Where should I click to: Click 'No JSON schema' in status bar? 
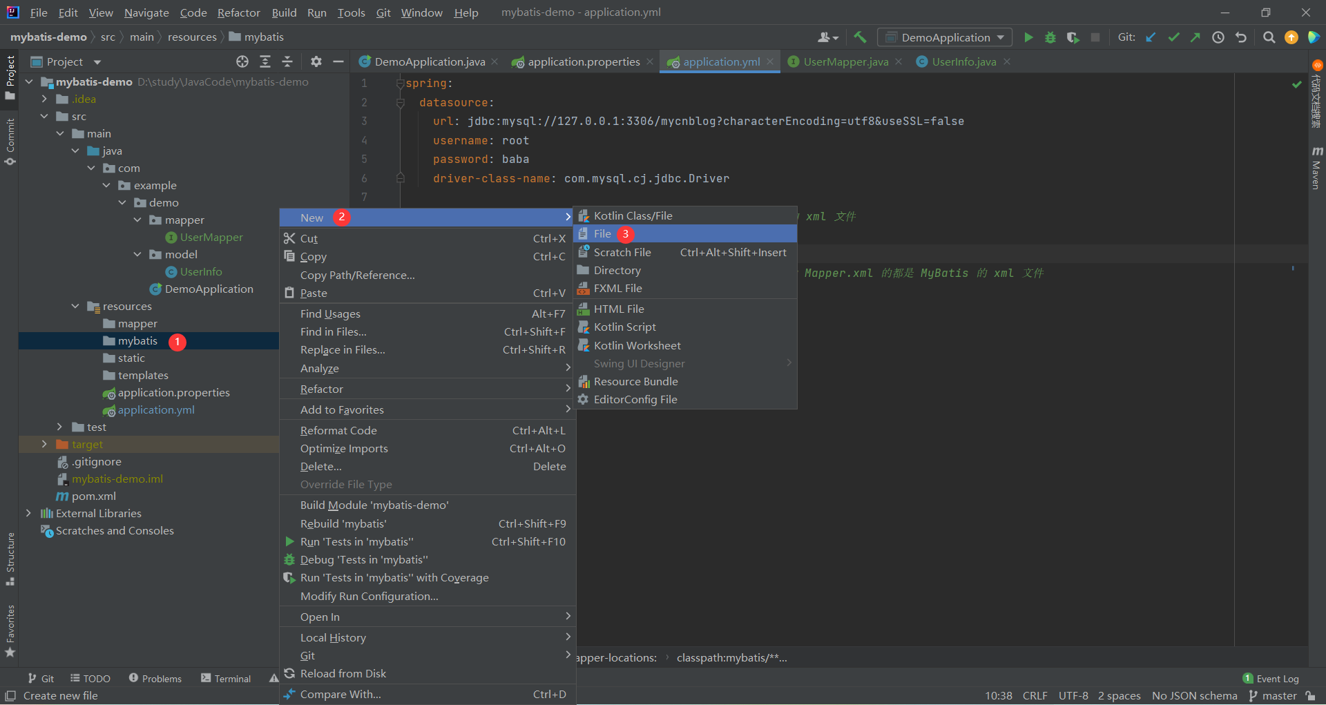pos(1195,695)
